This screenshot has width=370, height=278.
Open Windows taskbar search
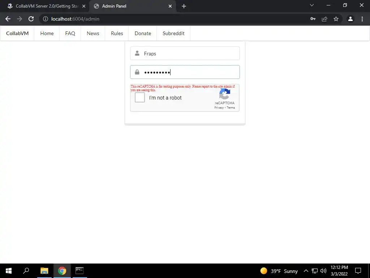26,271
